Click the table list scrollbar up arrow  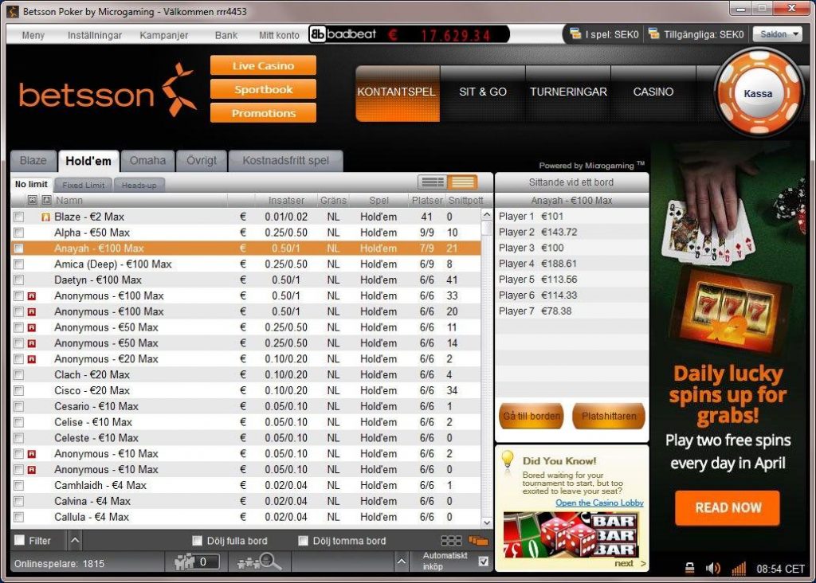point(487,214)
